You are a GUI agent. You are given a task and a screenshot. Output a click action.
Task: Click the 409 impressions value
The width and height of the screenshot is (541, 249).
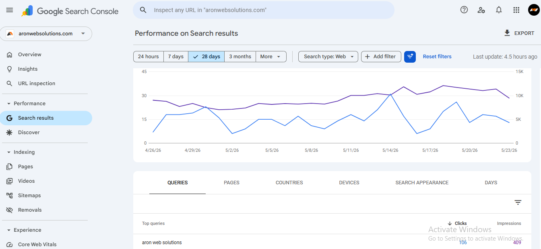tap(517, 243)
